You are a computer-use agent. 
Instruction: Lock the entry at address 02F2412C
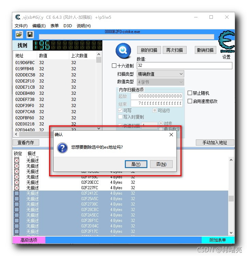(17, 193)
